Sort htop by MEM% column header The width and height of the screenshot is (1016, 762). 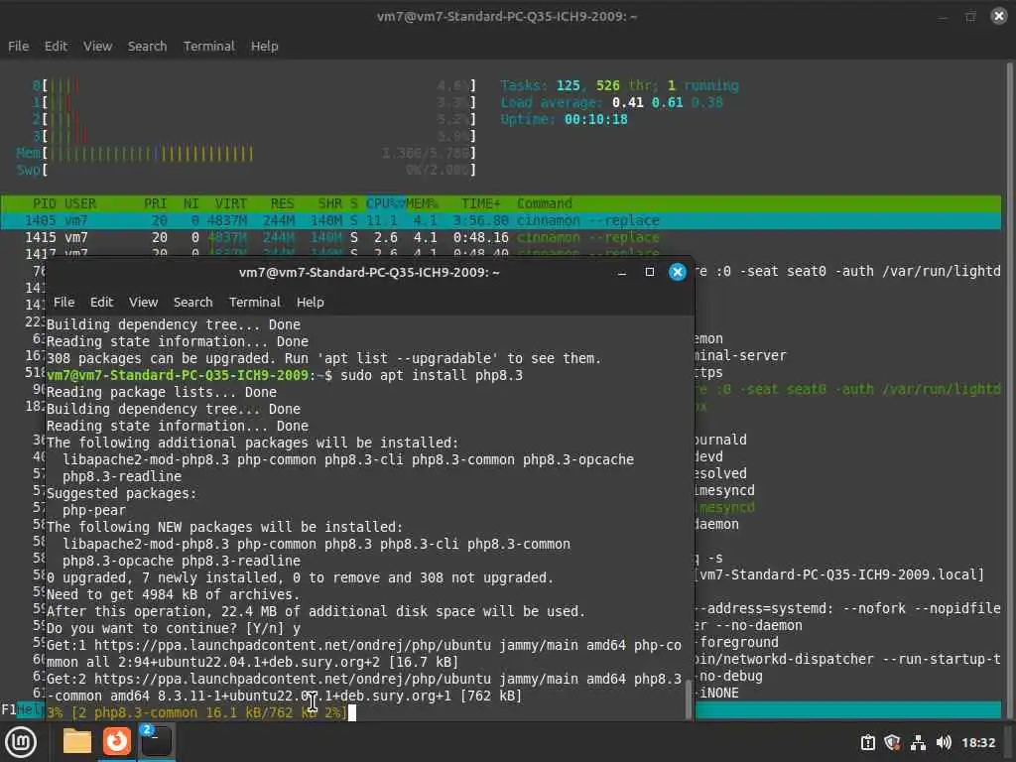click(x=422, y=203)
